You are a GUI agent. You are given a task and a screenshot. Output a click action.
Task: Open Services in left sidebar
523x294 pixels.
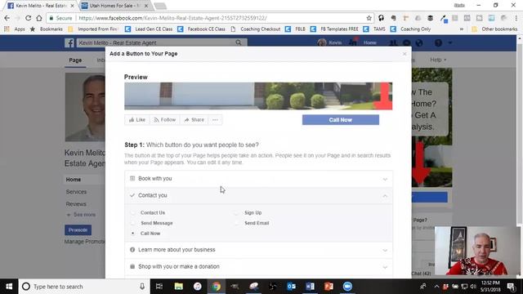(x=76, y=192)
